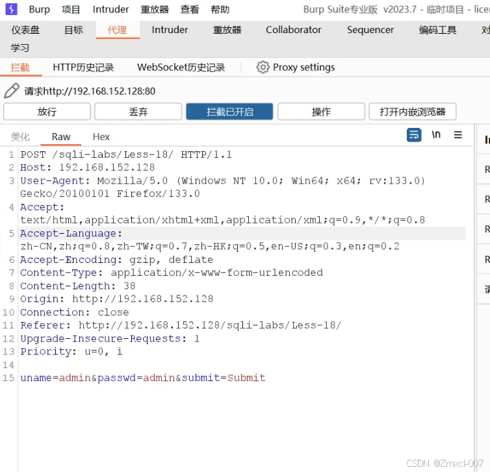Select the 美化 view tab

(20, 137)
